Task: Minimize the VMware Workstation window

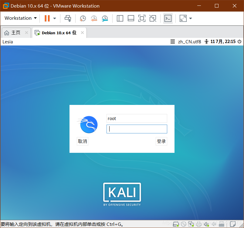Action: pyautogui.click(x=199, y=6)
